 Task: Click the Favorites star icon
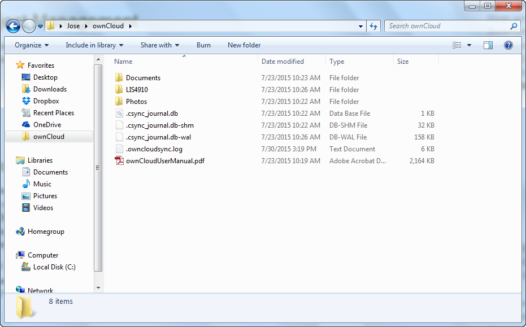(20, 65)
